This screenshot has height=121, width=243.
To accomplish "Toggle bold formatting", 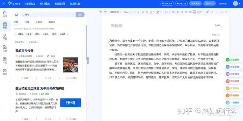I will pyautogui.click(x=135, y=12).
